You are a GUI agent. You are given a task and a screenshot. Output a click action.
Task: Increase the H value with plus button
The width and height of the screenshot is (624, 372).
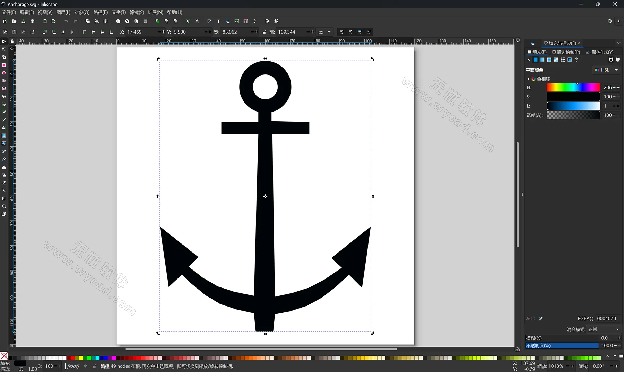point(618,87)
